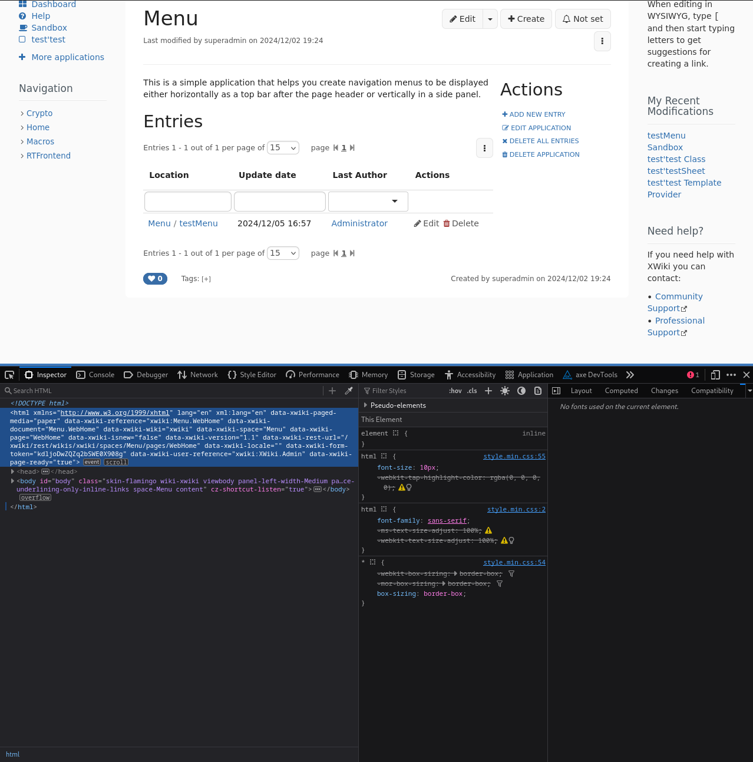Click the Location filter field

click(x=188, y=202)
